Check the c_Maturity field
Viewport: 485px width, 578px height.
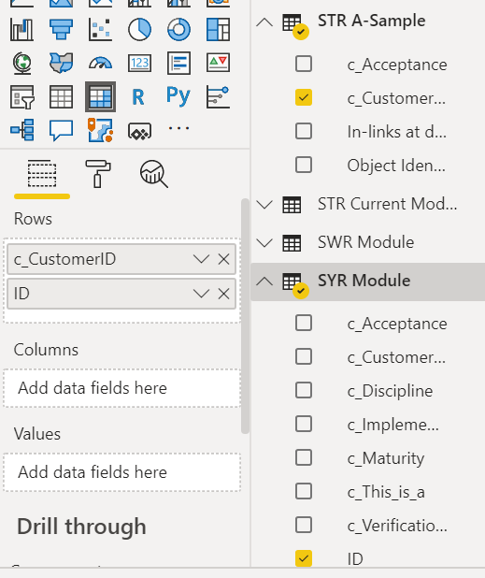(304, 457)
